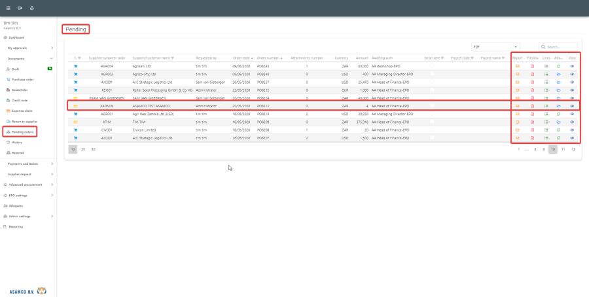
Task: Go to page 11 of results
Action: point(563,149)
